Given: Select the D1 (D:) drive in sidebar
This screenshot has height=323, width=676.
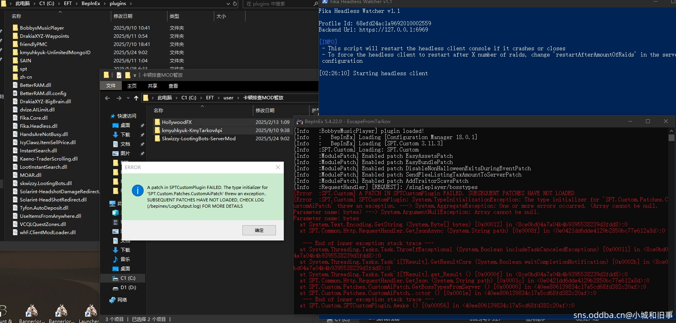Looking at the screenshot, I should (x=128, y=288).
